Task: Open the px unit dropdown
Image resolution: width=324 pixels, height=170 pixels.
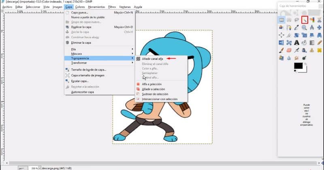Action: click(23, 168)
